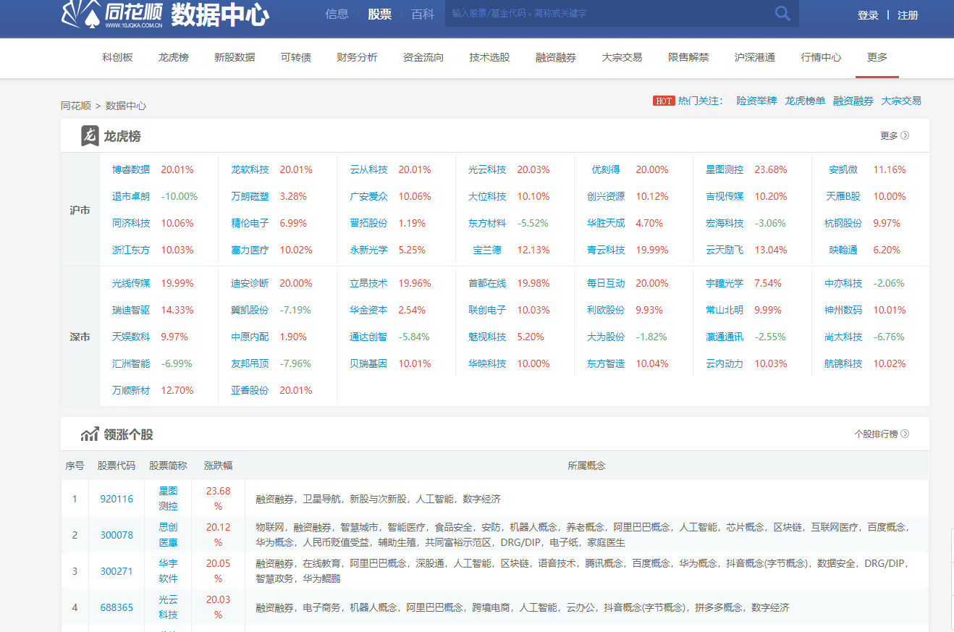Focus the stock search input field
The image size is (954, 632).
[608, 13]
